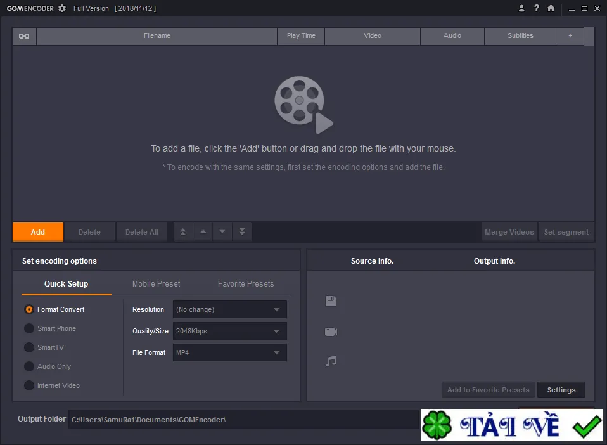Open the settings gear next to GOM Encoder logo
607x445 pixels.
[x=62, y=8]
